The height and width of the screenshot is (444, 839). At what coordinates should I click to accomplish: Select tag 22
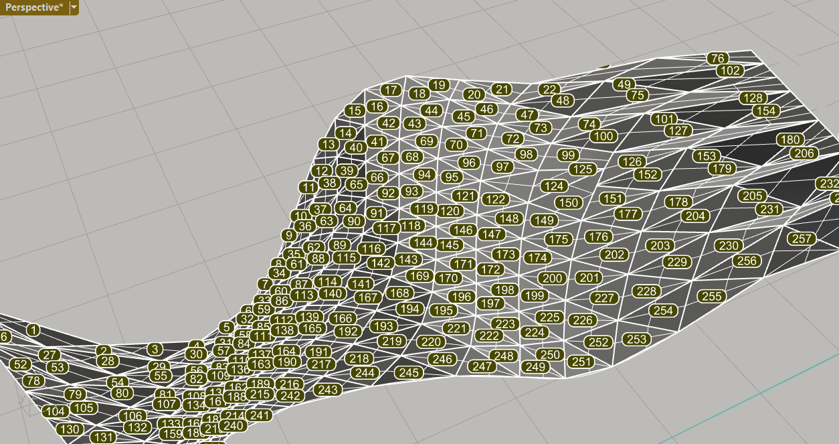[549, 89]
